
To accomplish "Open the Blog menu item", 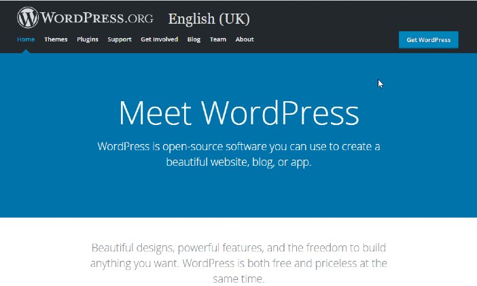I will 194,39.
